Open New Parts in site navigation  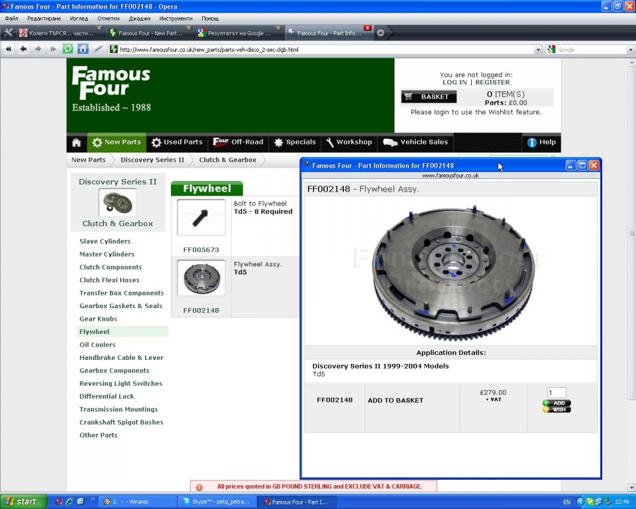click(x=117, y=142)
